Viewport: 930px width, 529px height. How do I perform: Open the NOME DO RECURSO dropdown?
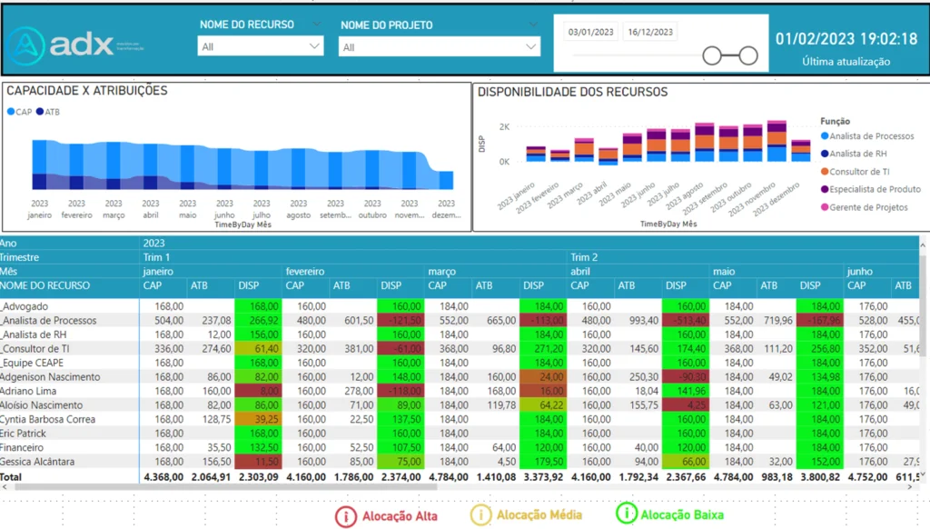point(260,46)
